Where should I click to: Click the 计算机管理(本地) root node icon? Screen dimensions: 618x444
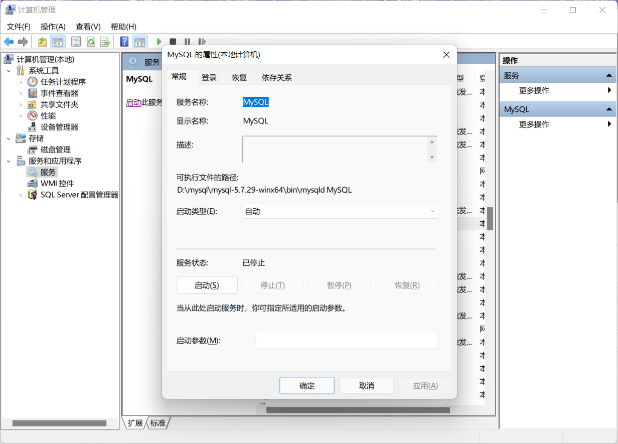pos(9,59)
